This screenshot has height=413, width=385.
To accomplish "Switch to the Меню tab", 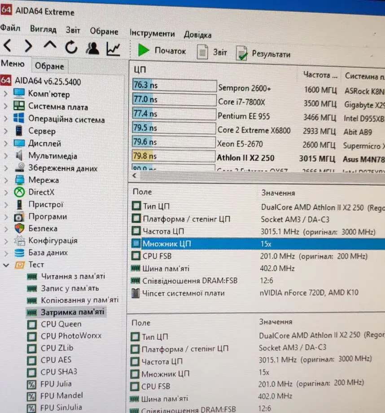I will (13, 63).
